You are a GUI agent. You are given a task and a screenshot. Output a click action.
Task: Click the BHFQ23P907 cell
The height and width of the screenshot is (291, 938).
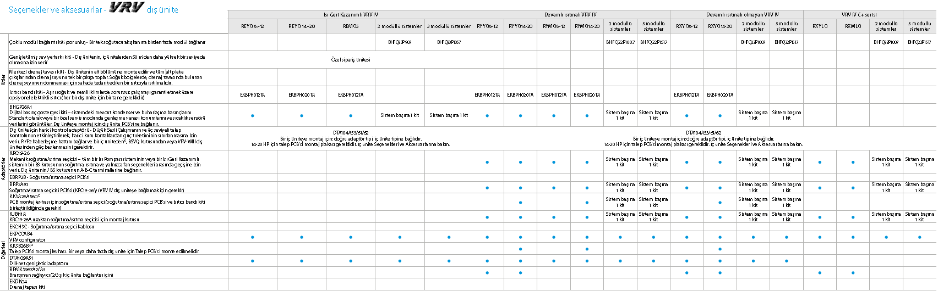coord(400,42)
